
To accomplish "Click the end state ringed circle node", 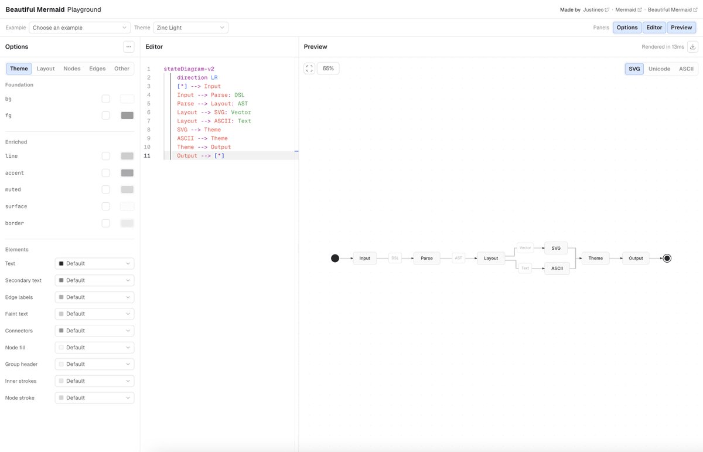I will [x=667, y=258].
